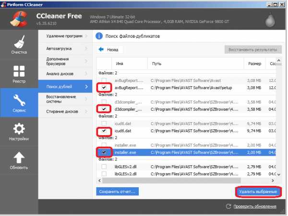Check the first icudtl.dat checkbox
The width and height of the screenshot is (288, 216).
(104, 124)
